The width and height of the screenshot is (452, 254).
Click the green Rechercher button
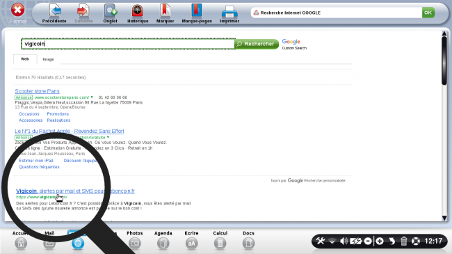click(x=257, y=44)
